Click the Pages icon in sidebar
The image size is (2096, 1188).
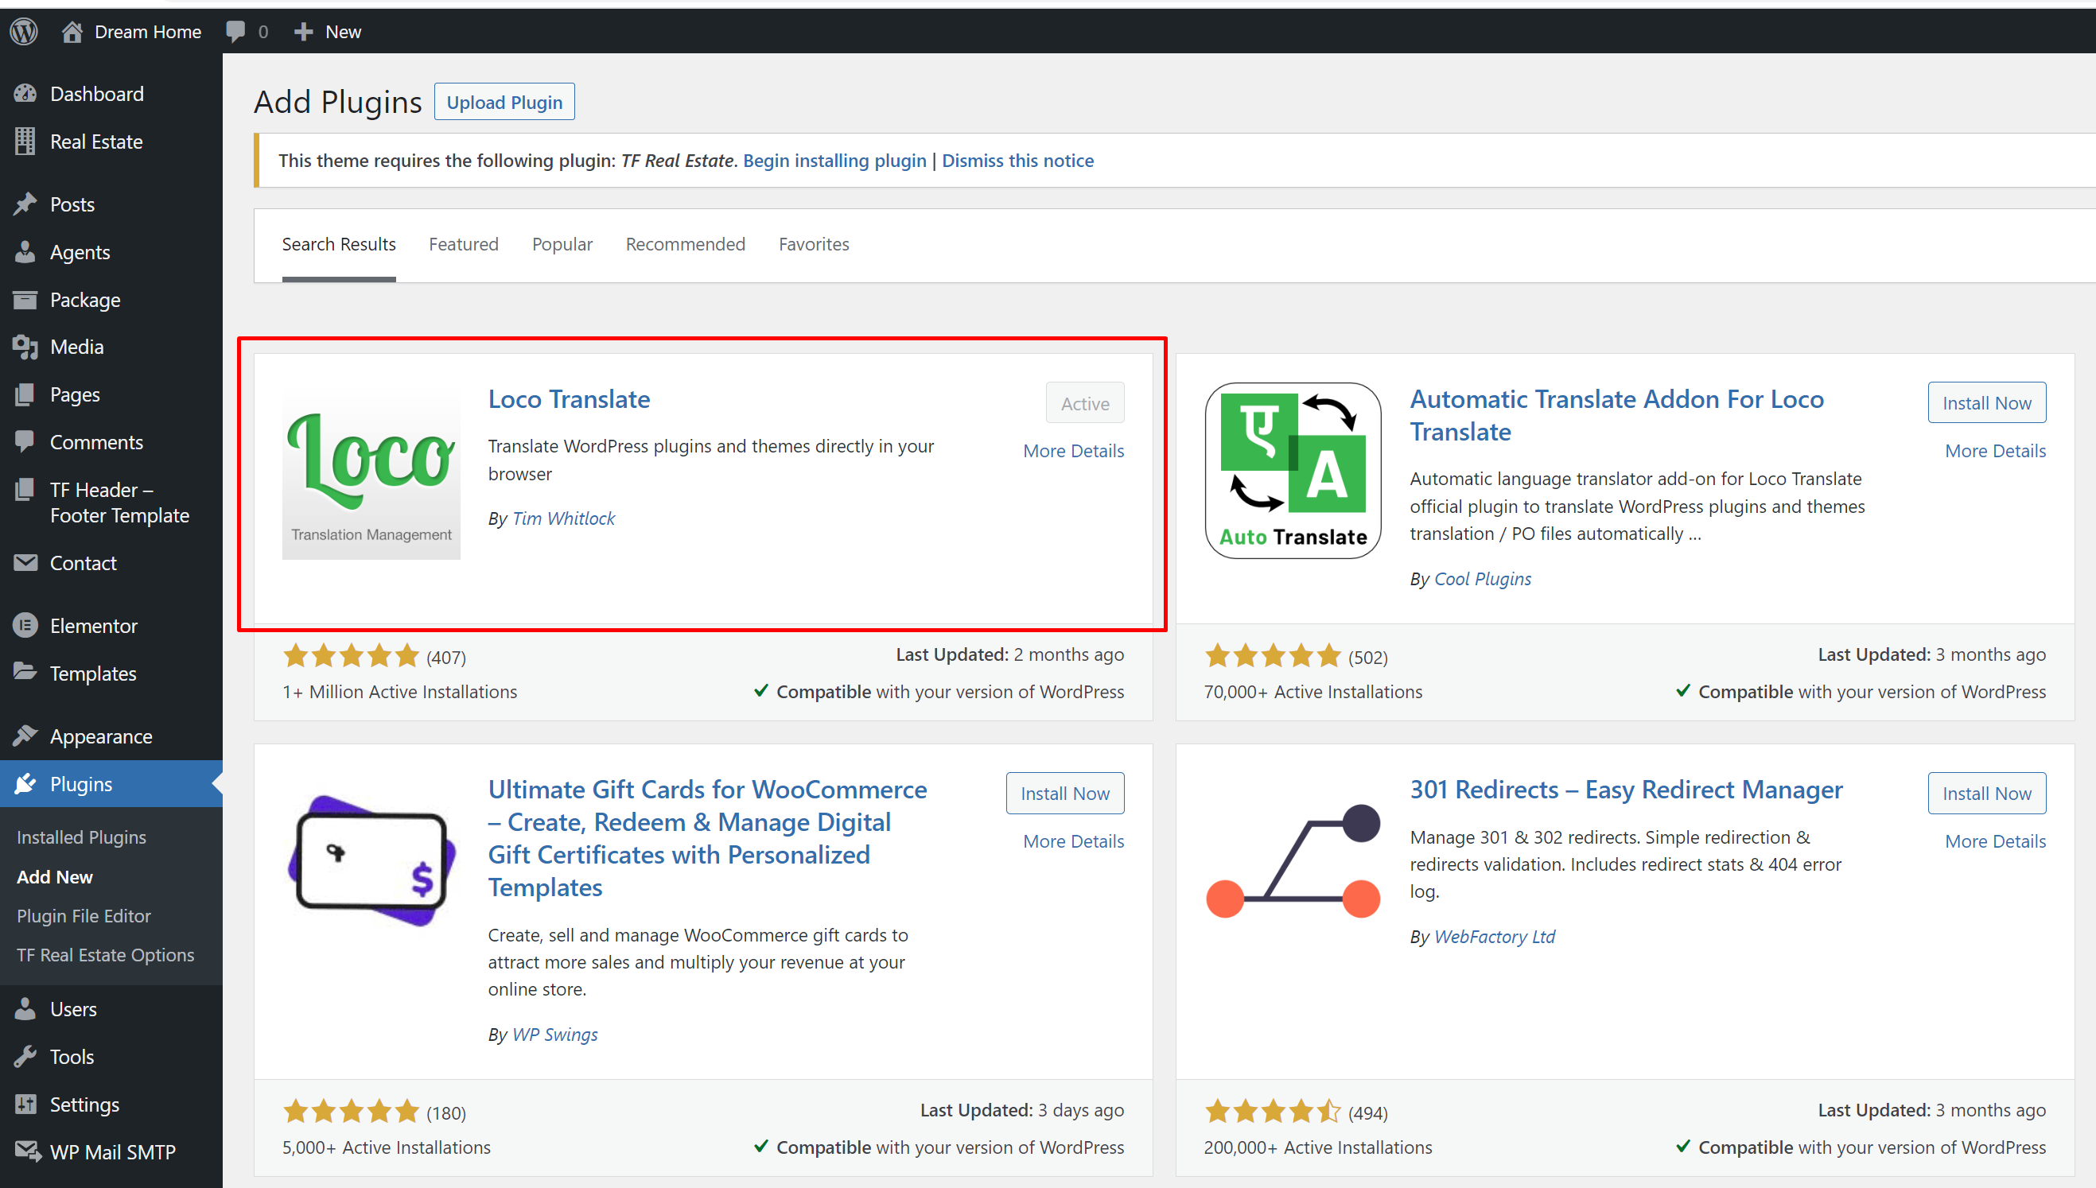pyautogui.click(x=25, y=395)
